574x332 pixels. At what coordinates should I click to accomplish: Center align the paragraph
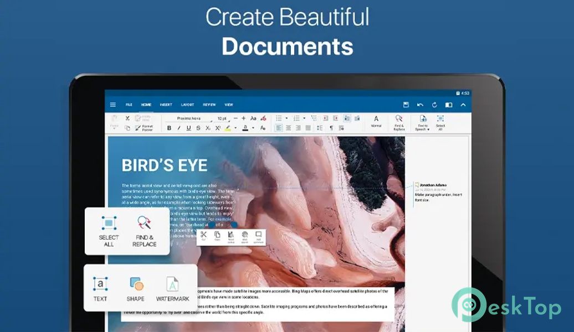coord(289,128)
